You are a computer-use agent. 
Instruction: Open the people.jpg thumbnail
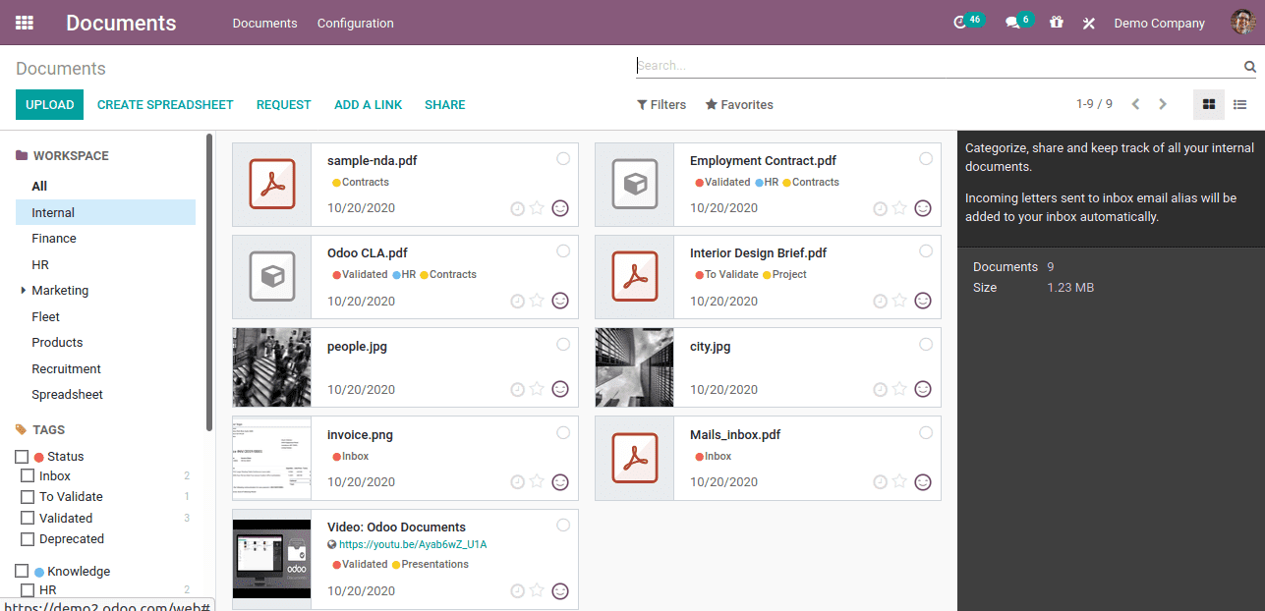(x=271, y=367)
